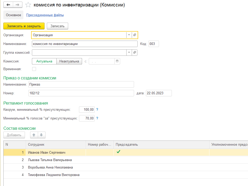Switch to the Основное tab
248x186 pixels.
click(x=13, y=15)
